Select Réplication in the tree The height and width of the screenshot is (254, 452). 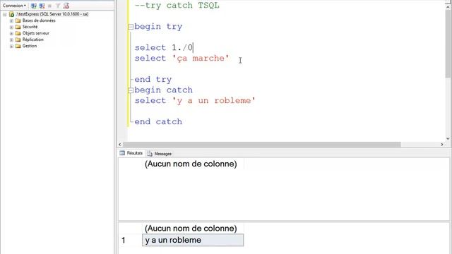tap(33, 40)
